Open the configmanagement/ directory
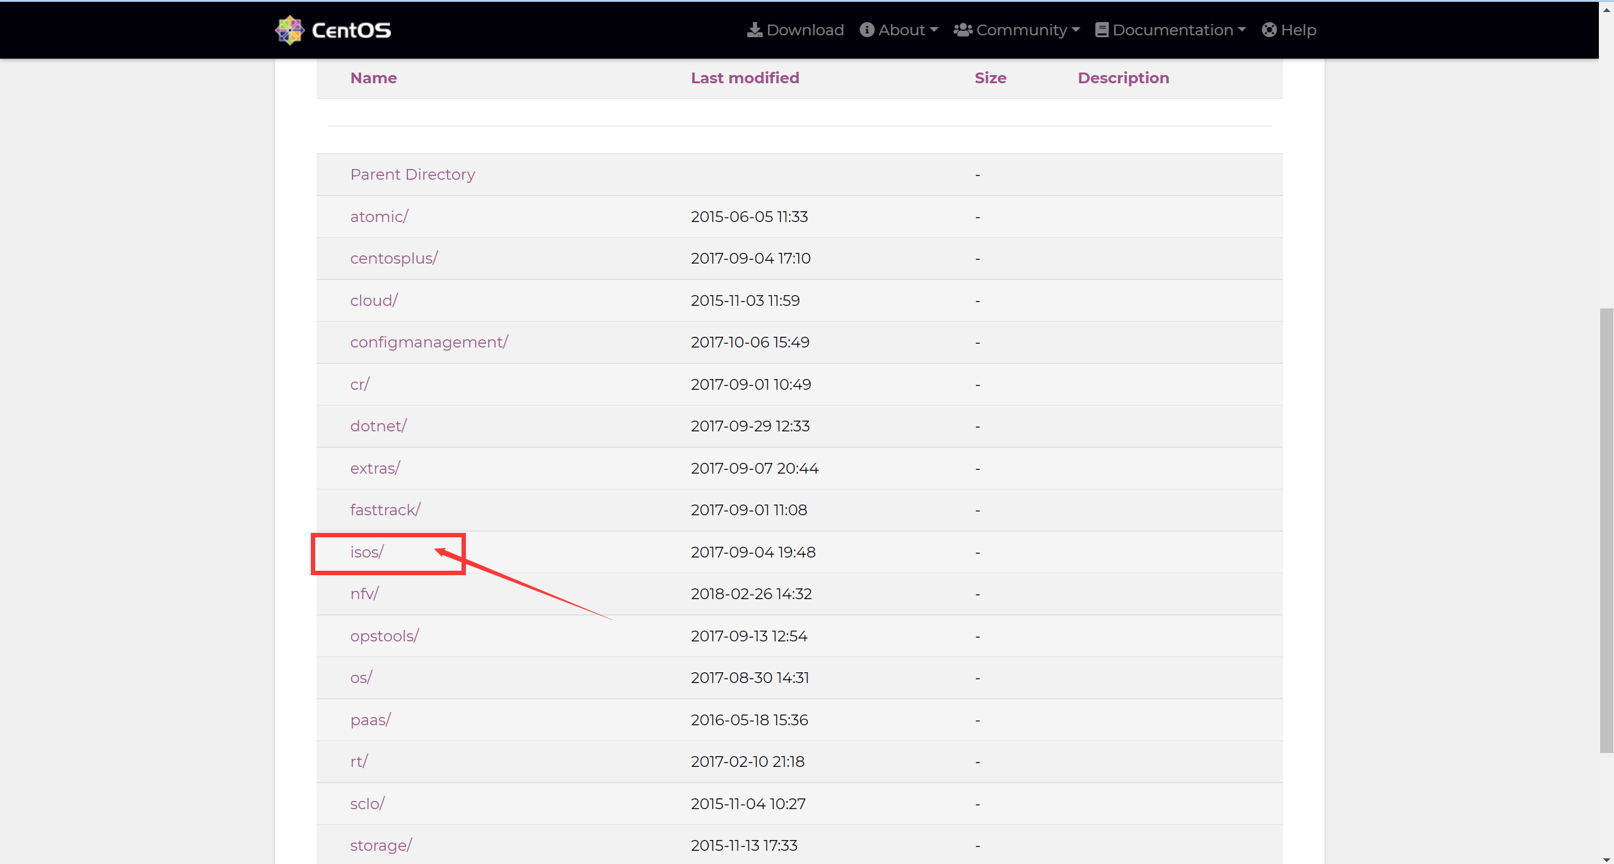 429,342
